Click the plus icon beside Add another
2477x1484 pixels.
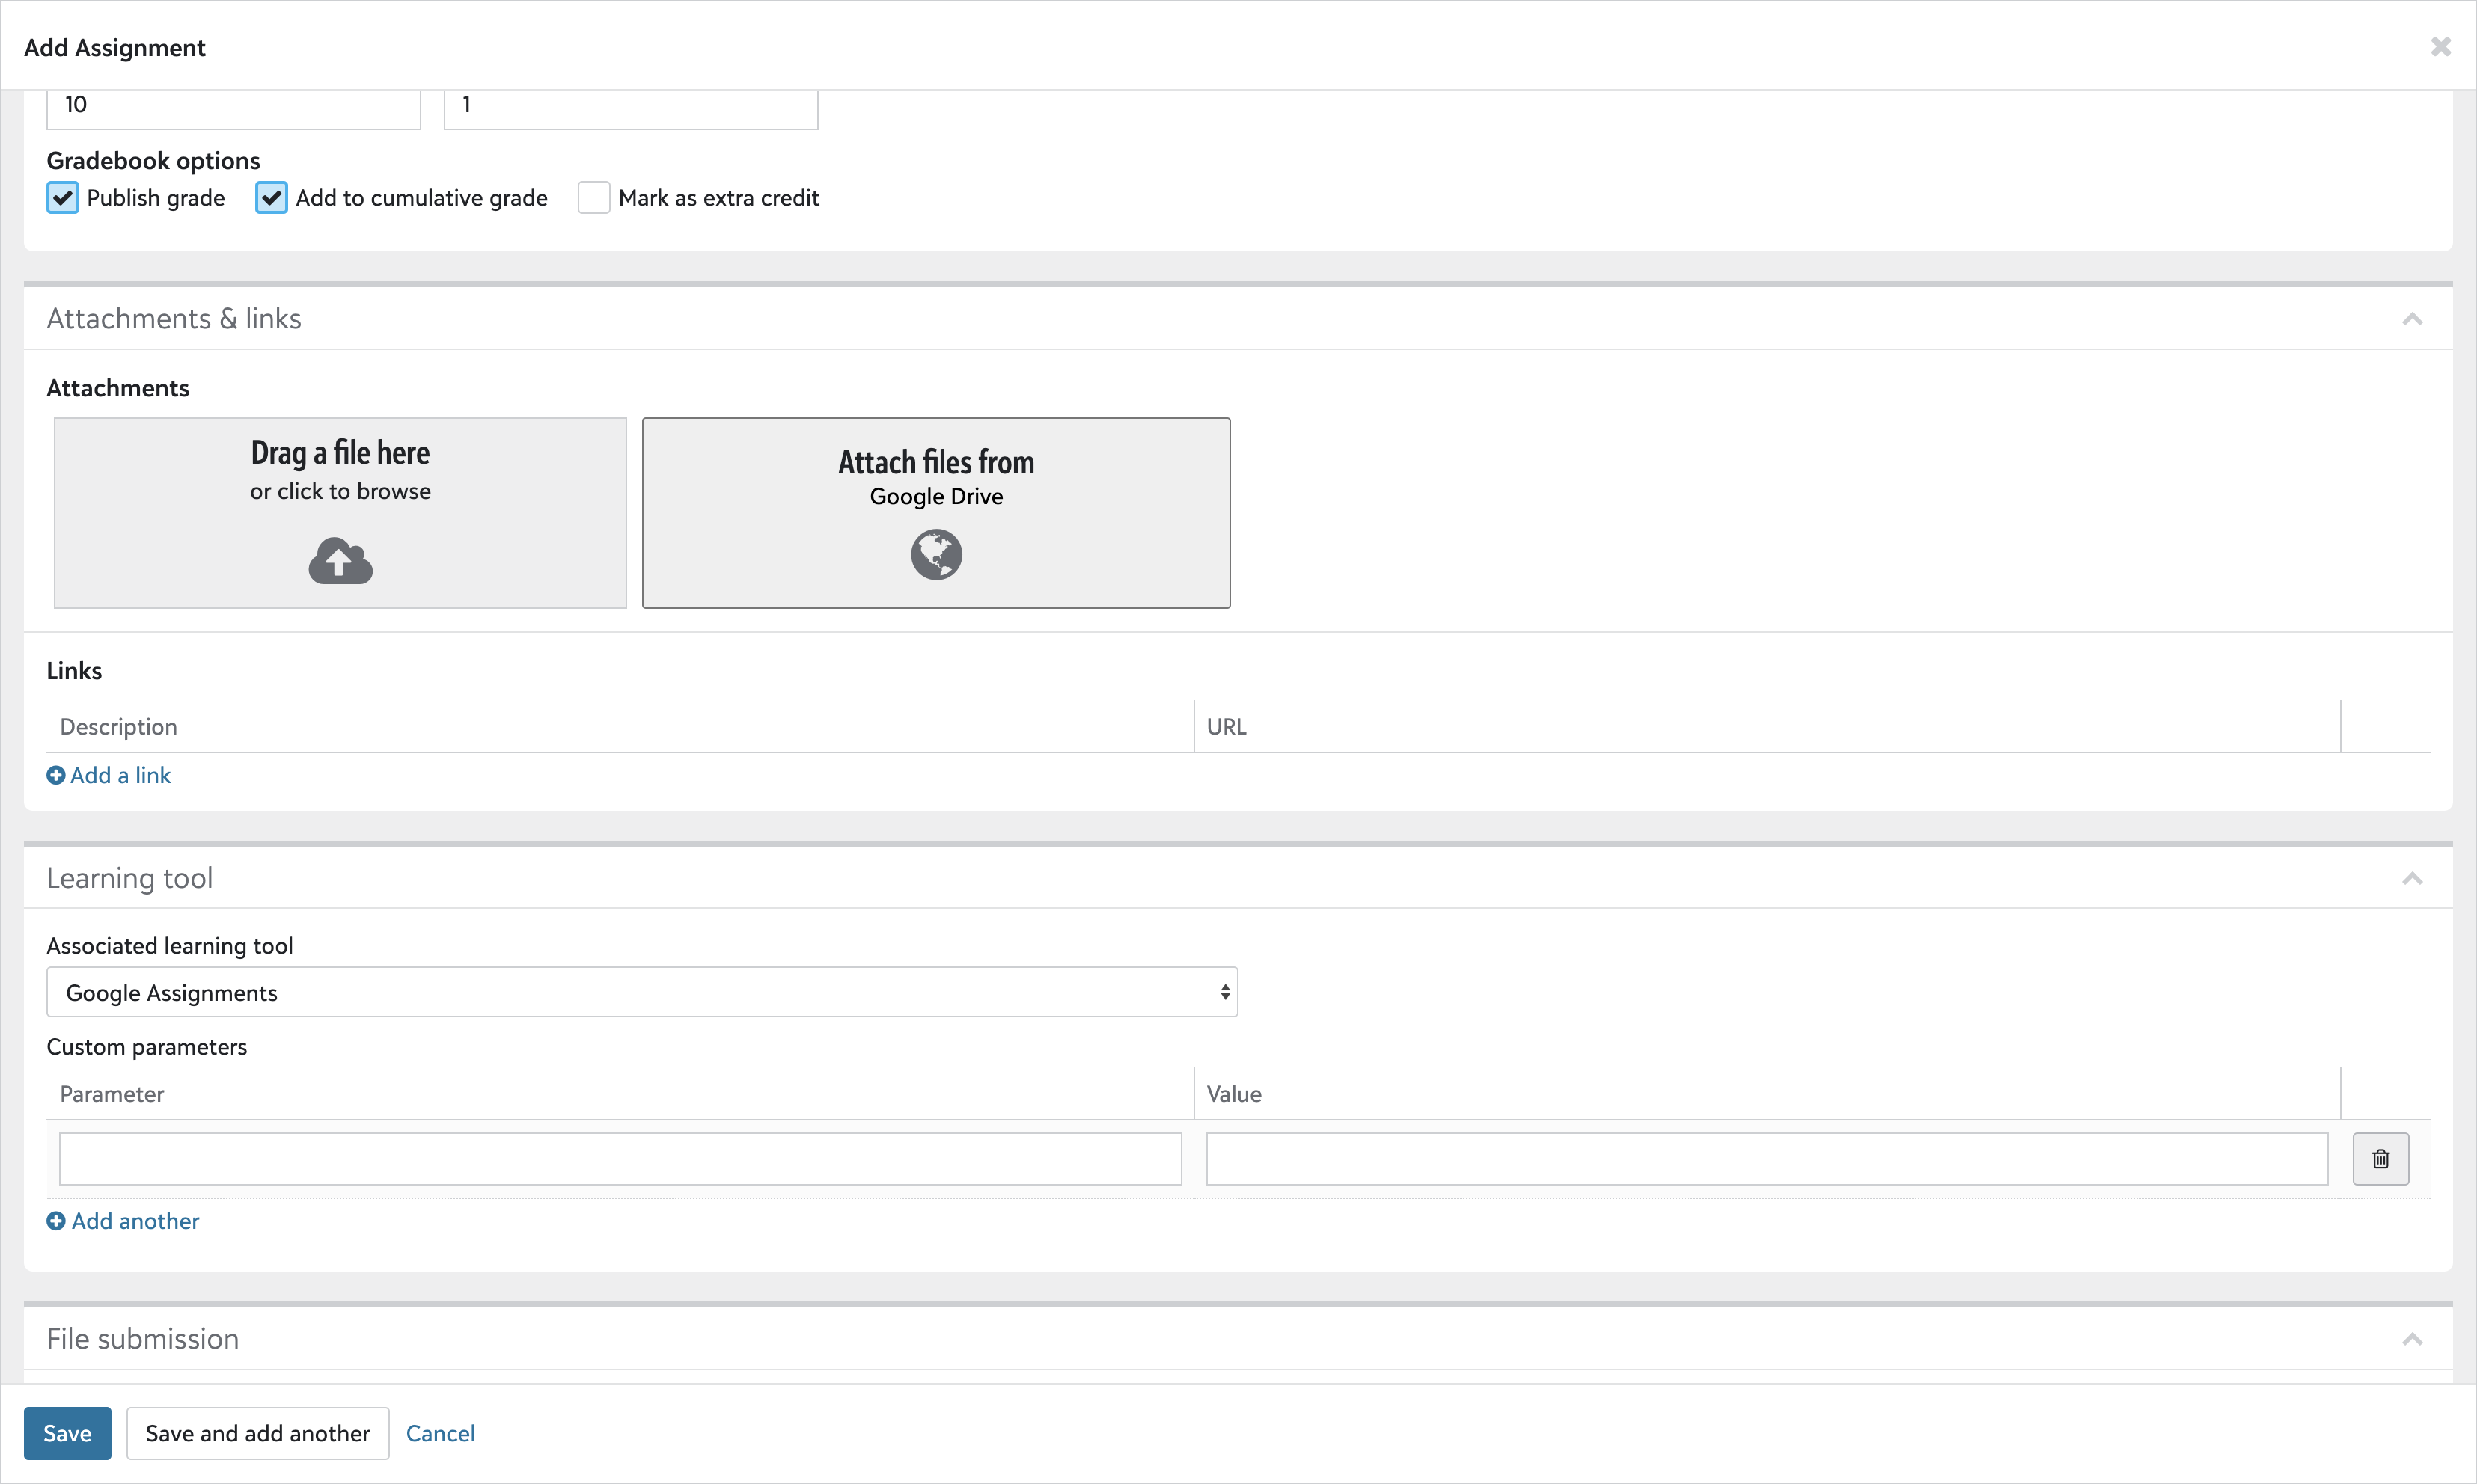click(x=56, y=1221)
